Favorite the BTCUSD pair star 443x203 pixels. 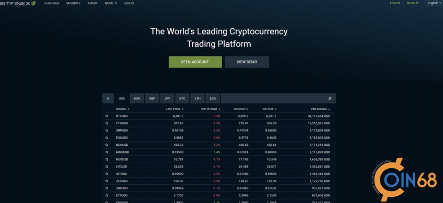pos(107,116)
